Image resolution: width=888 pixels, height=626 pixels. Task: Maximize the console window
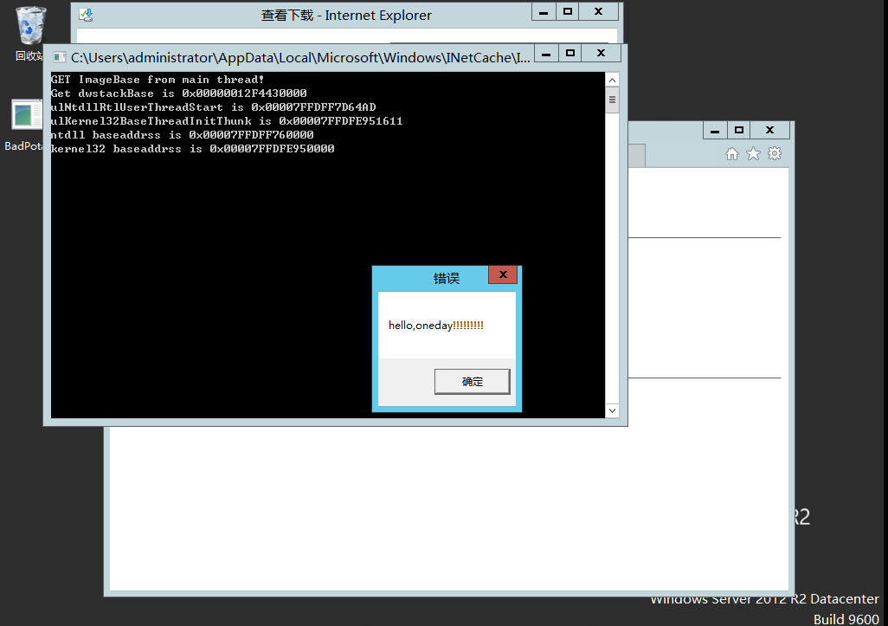(570, 54)
